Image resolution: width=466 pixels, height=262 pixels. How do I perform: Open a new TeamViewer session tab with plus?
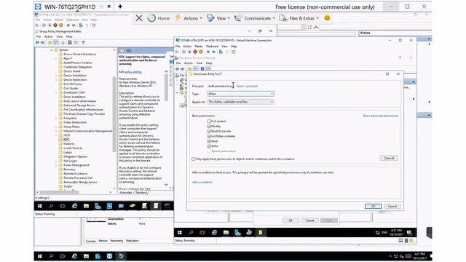tap(120, 7)
